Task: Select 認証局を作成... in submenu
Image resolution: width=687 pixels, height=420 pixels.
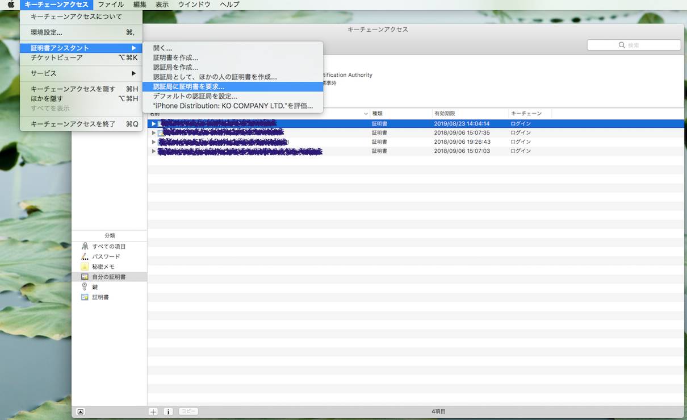Action: click(x=233, y=68)
